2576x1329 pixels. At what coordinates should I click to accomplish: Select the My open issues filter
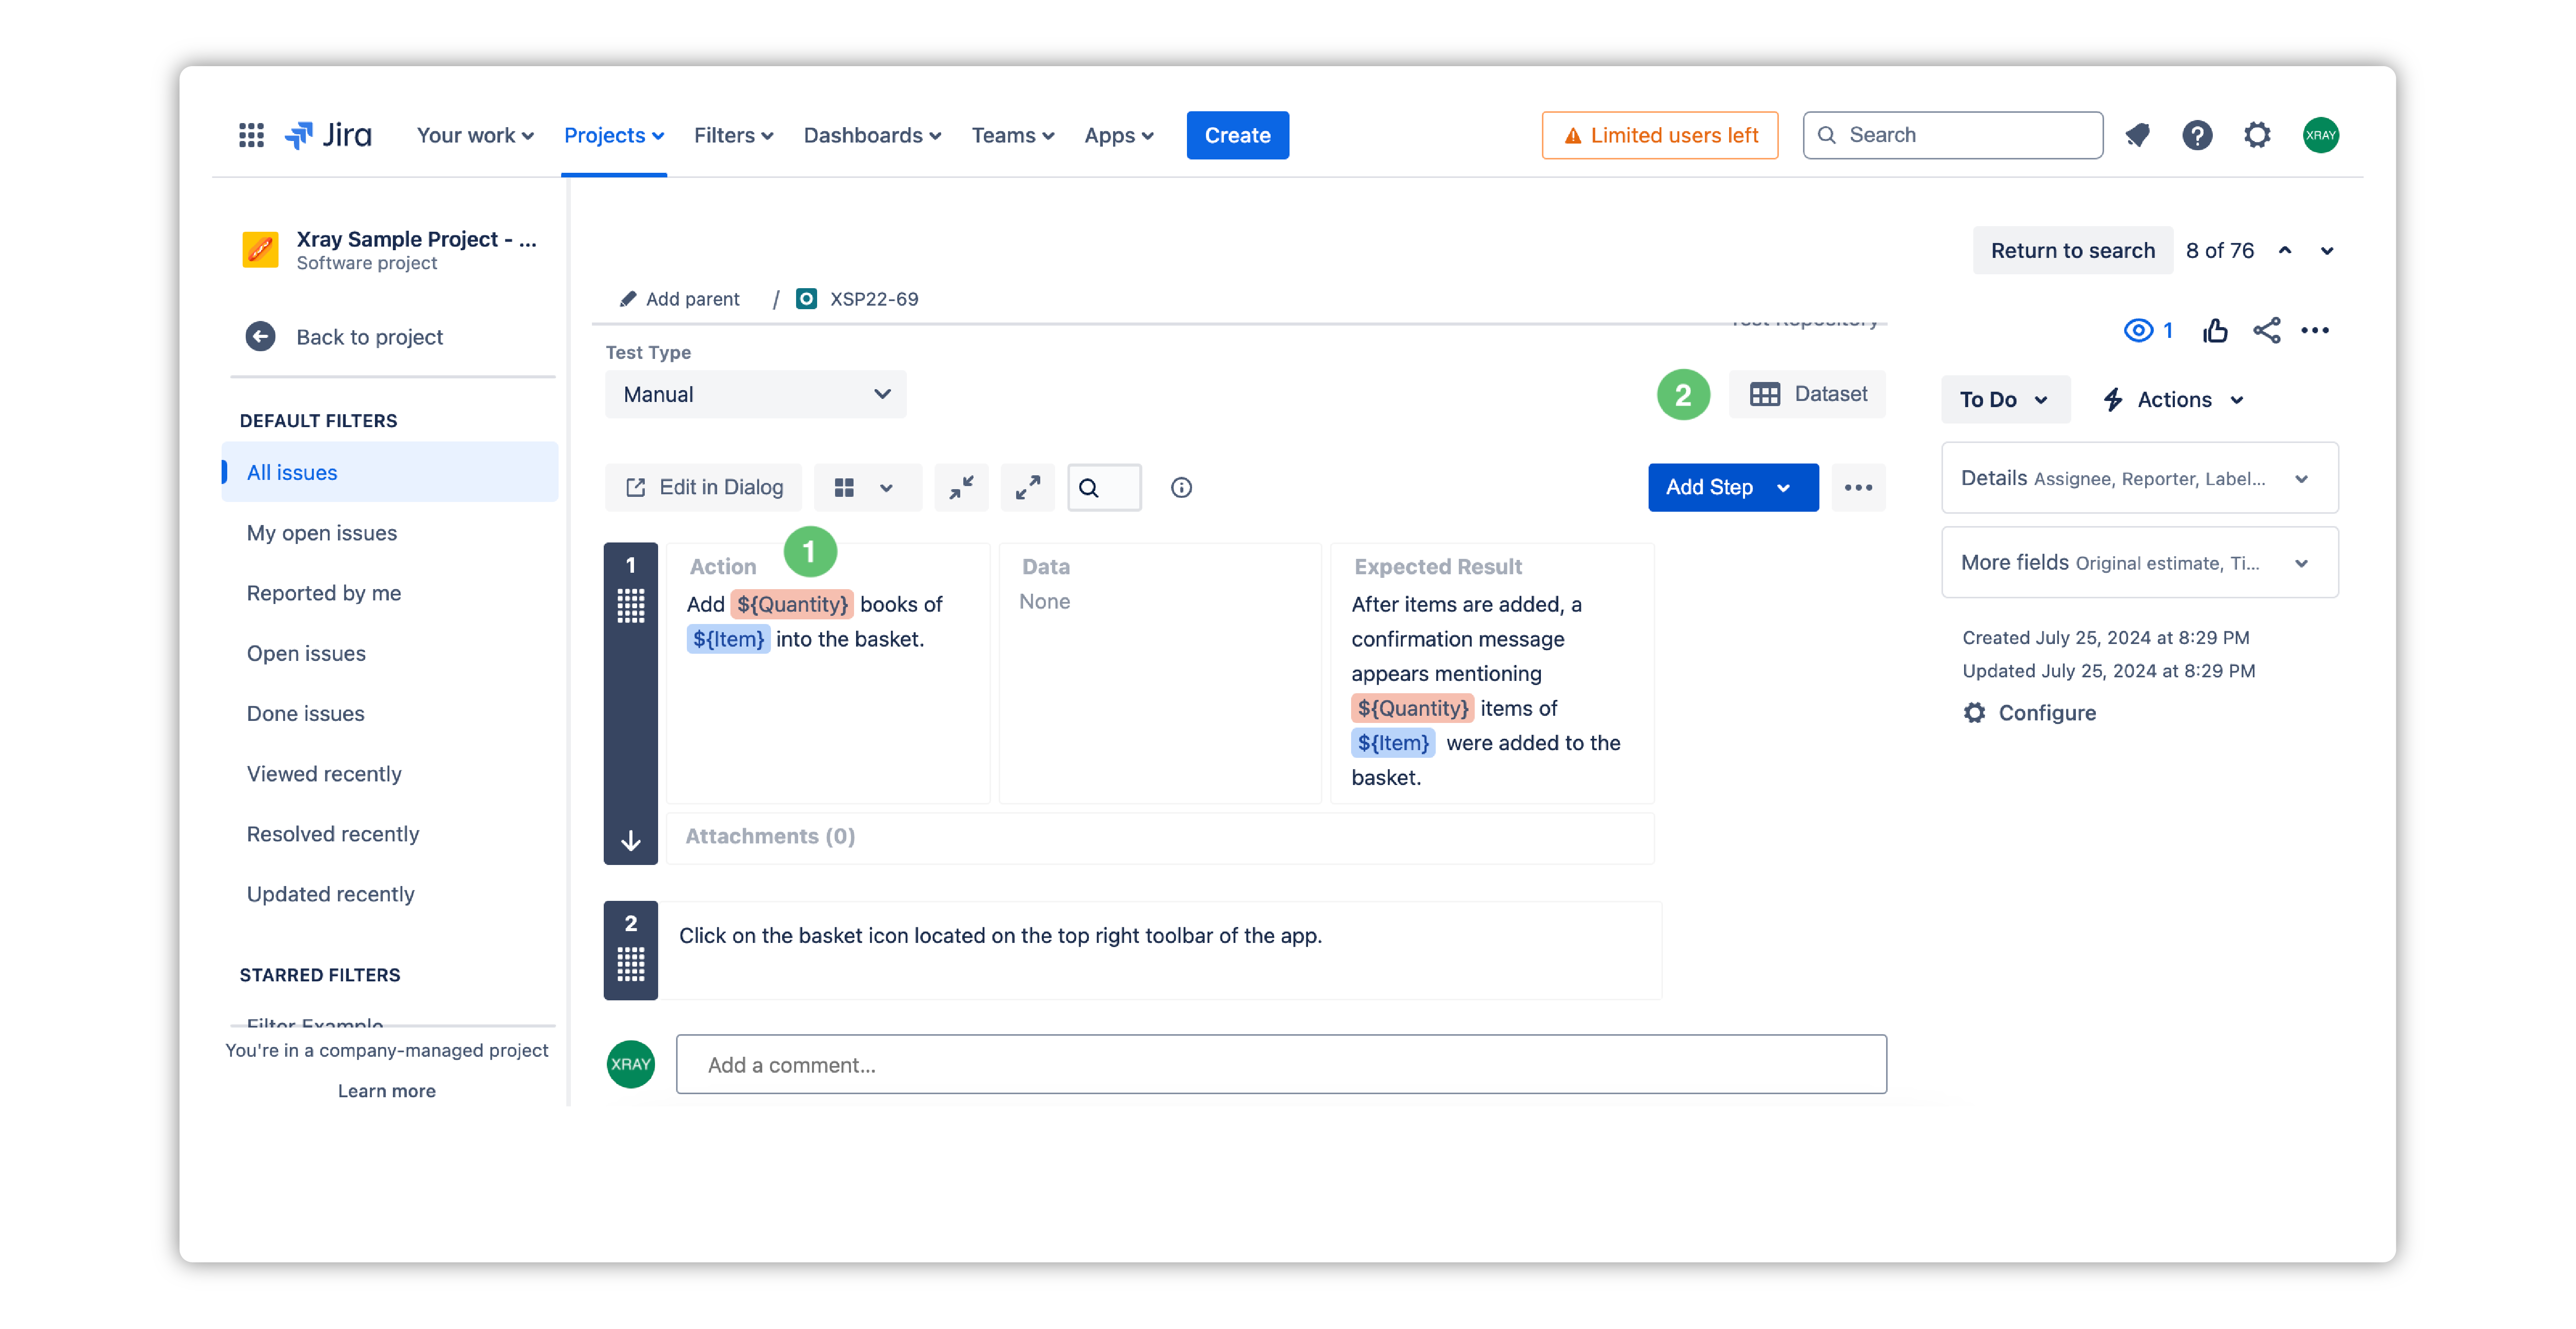pos(322,533)
